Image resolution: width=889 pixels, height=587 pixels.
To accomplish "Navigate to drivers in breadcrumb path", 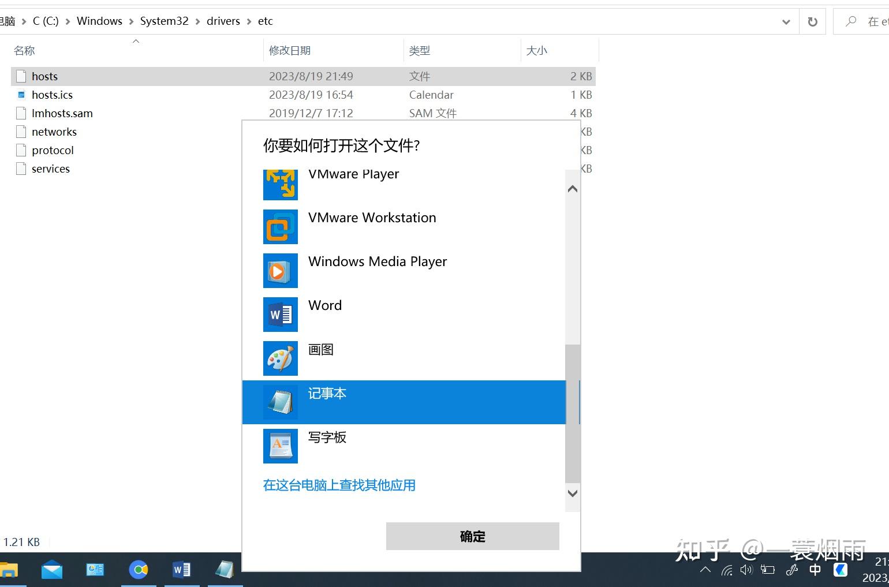I will tap(223, 21).
